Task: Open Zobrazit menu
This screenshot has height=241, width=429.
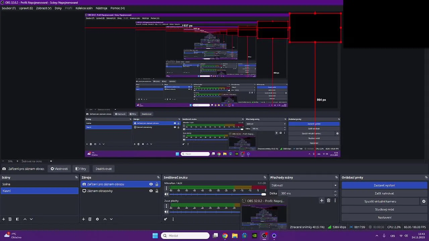Action: click(x=44, y=8)
